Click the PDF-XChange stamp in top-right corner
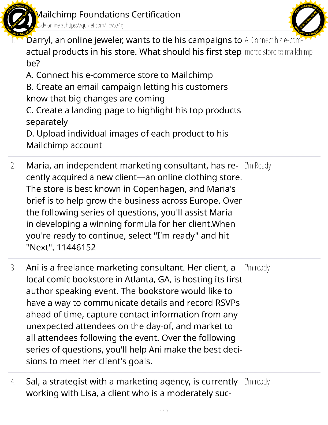This screenshot has height=425, width=328. click(x=308, y=19)
